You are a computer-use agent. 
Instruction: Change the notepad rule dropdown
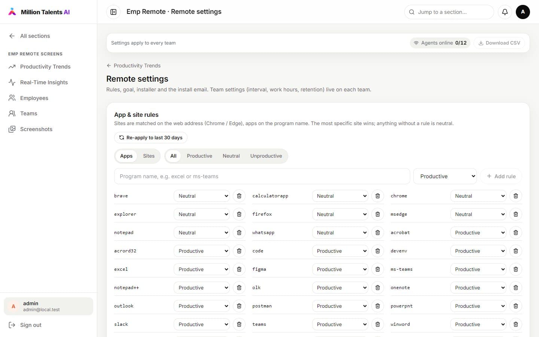click(x=201, y=233)
